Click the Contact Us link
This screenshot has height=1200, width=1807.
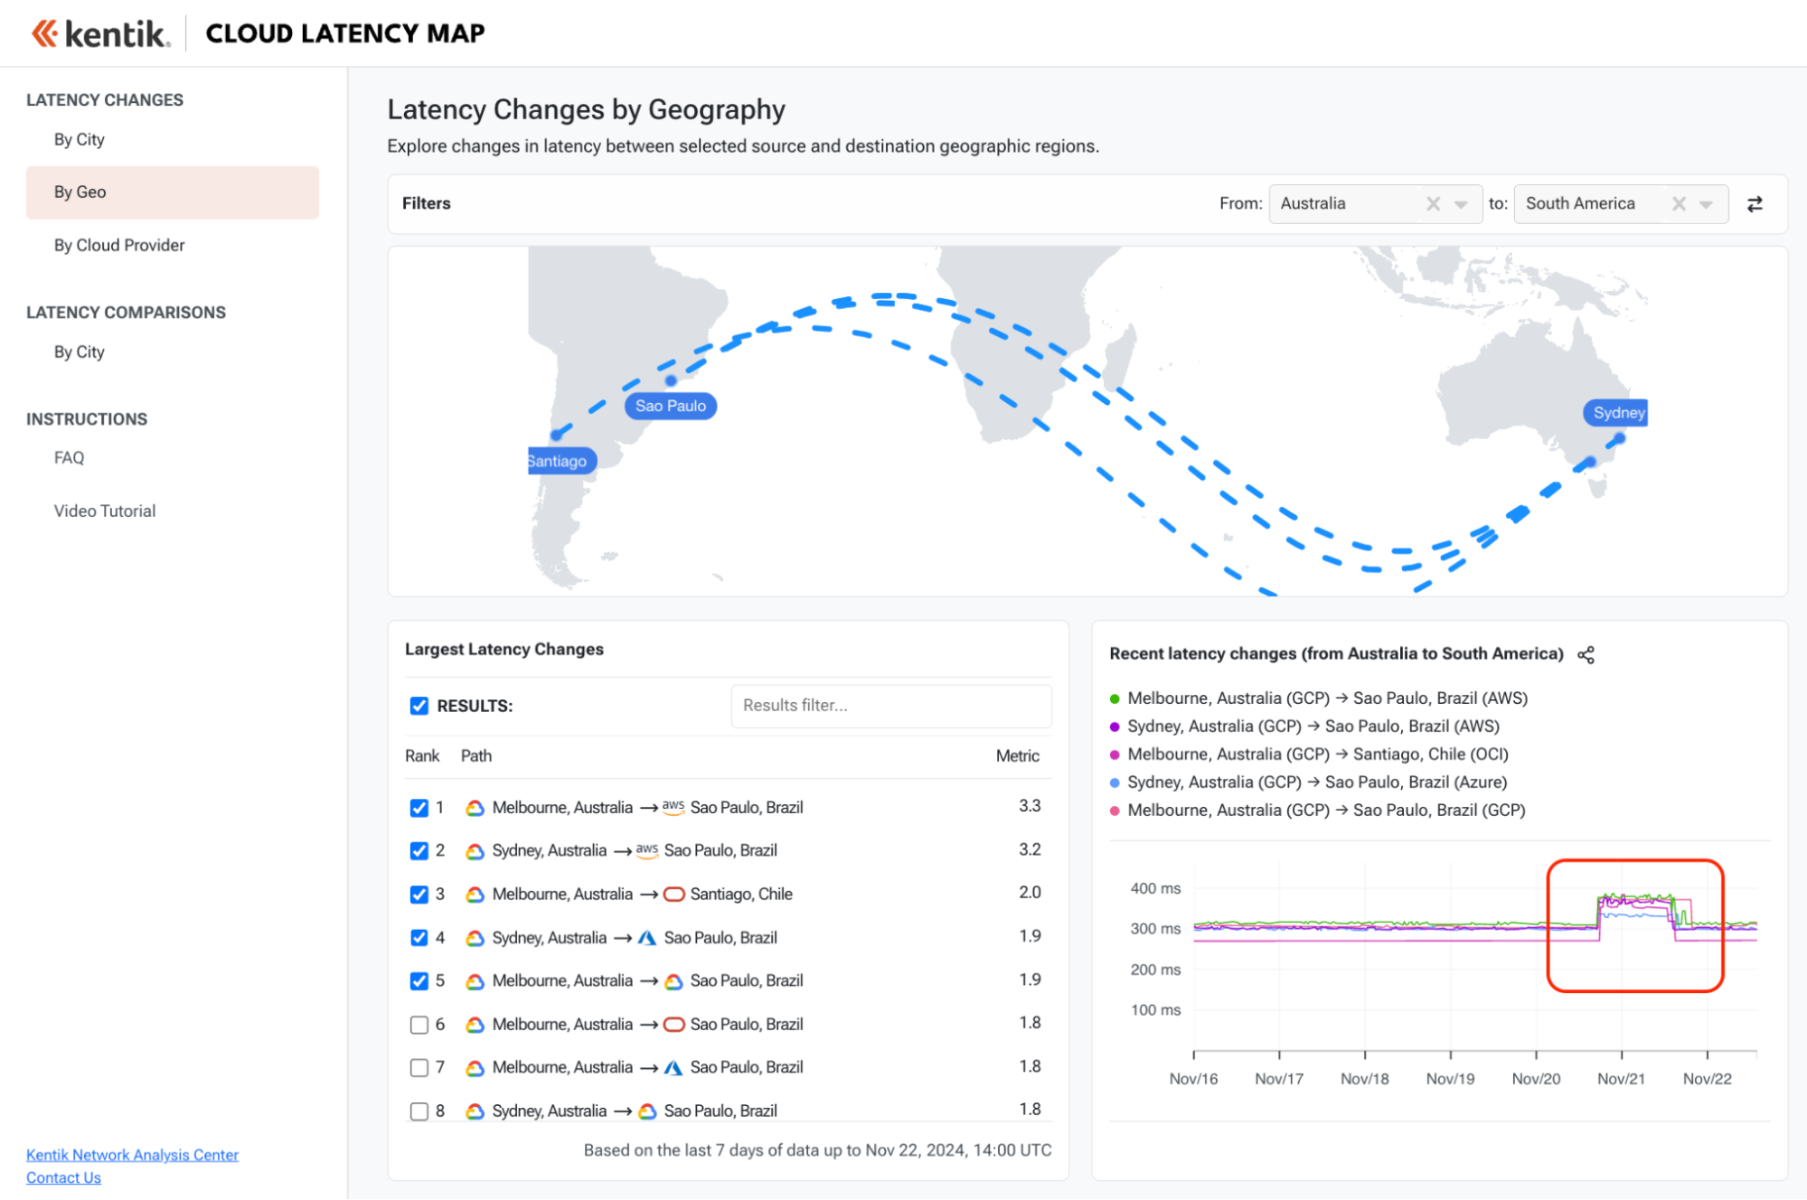63,1177
